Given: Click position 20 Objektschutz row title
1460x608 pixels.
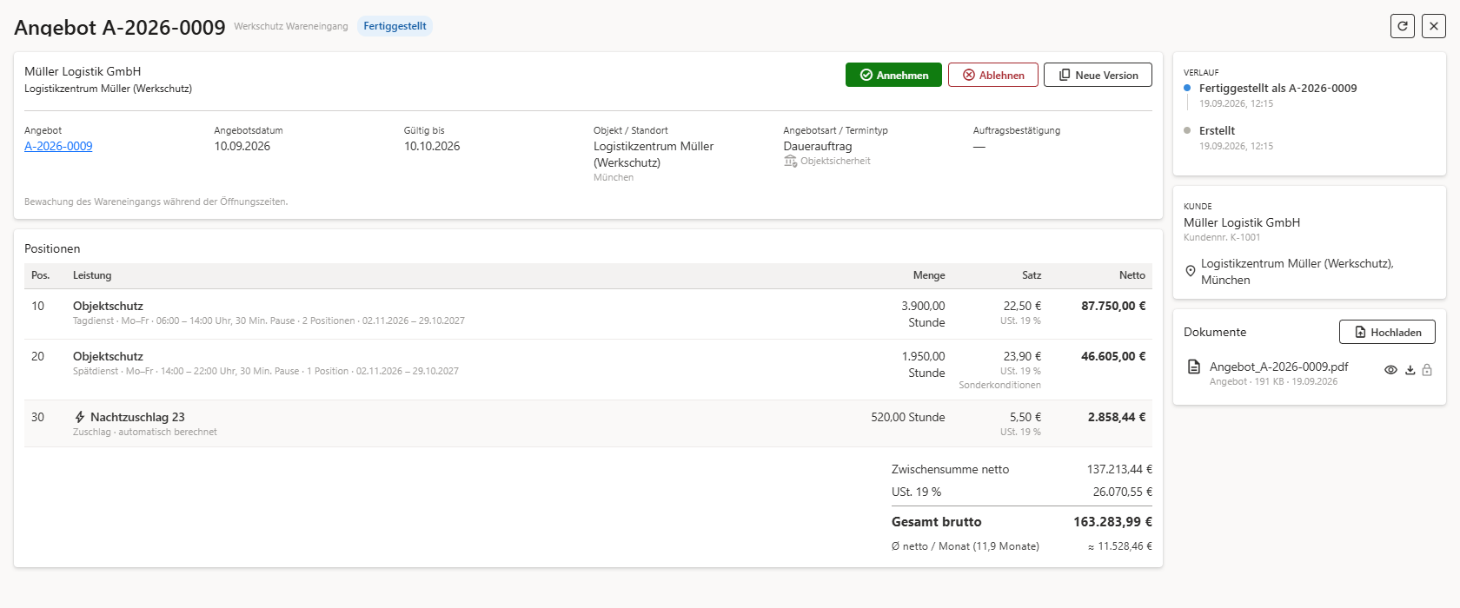Looking at the screenshot, I should (x=108, y=356).
